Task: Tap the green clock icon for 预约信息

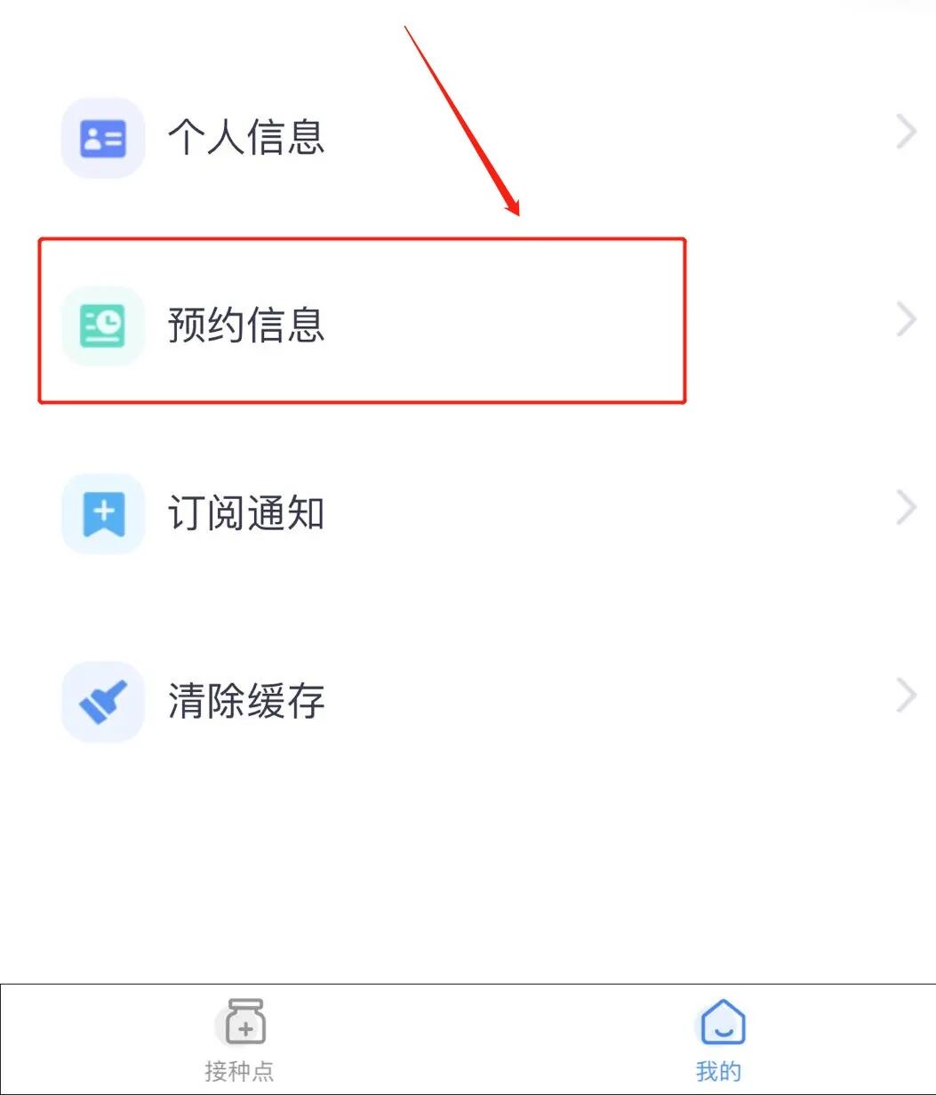Action: (x=103, y=326)
